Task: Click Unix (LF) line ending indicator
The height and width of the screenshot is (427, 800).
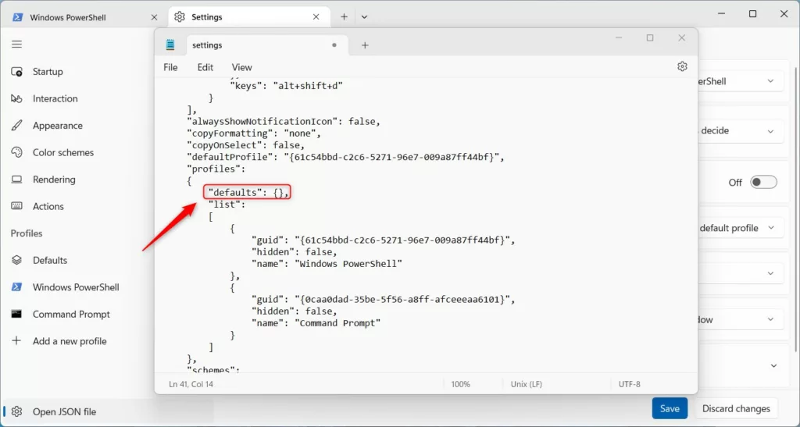Action: [526, 384]
